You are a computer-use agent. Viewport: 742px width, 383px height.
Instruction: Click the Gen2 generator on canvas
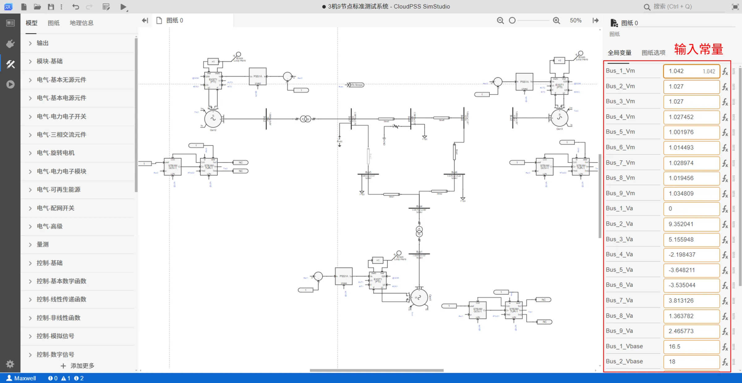pyautogui.click(x=213, y=119)
